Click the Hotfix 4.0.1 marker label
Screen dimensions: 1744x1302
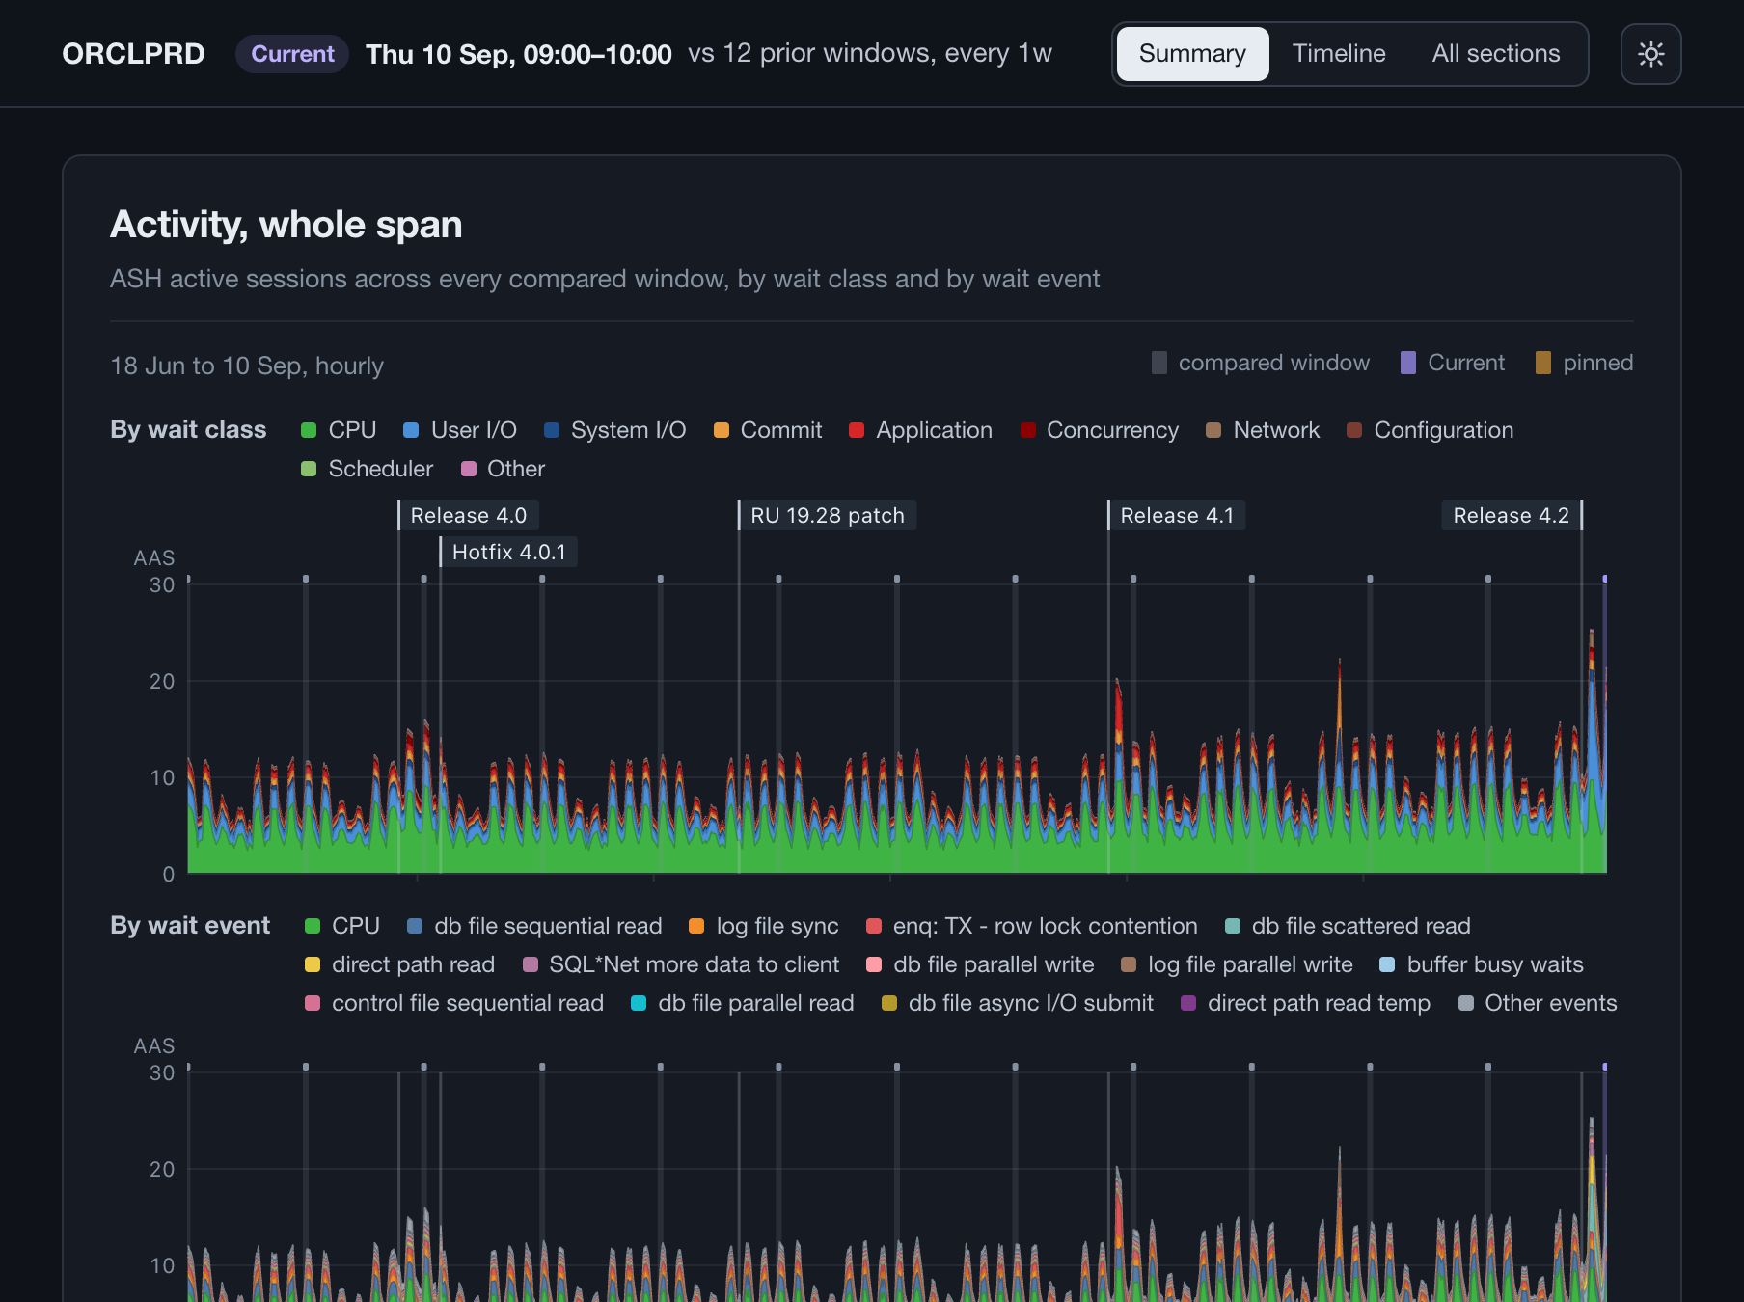(x=508, y=552)
